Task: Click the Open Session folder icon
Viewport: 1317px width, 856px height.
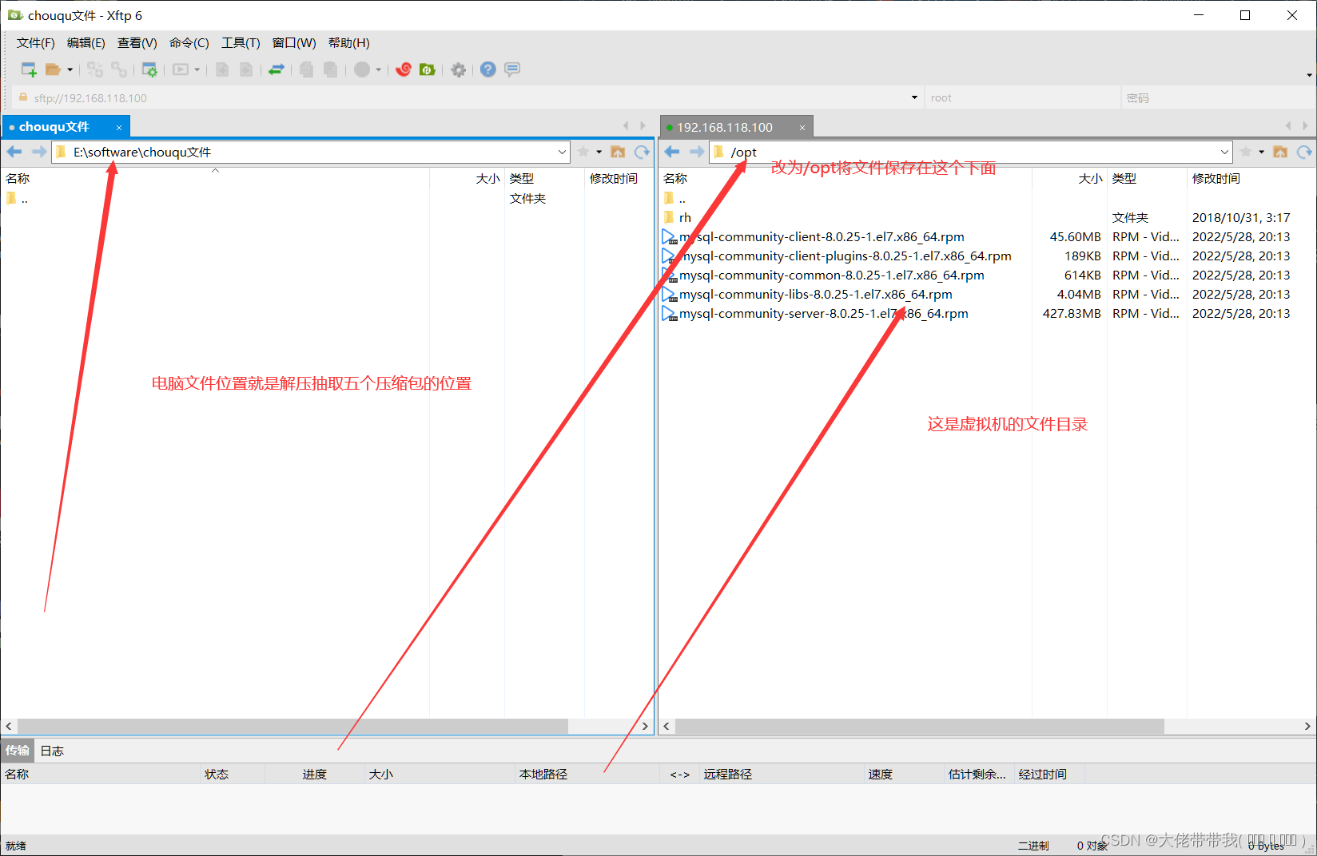Action: (x=53, y=69)
